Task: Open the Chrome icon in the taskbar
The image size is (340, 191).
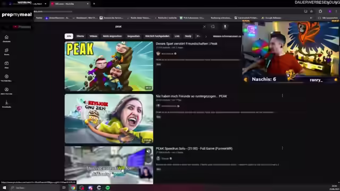Action: (x=73, y=188)
